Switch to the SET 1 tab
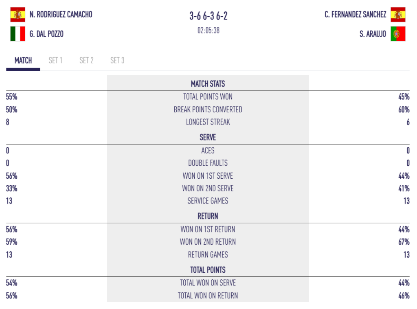The height and width of the screenshot is (309, 417). click(55, 60)
